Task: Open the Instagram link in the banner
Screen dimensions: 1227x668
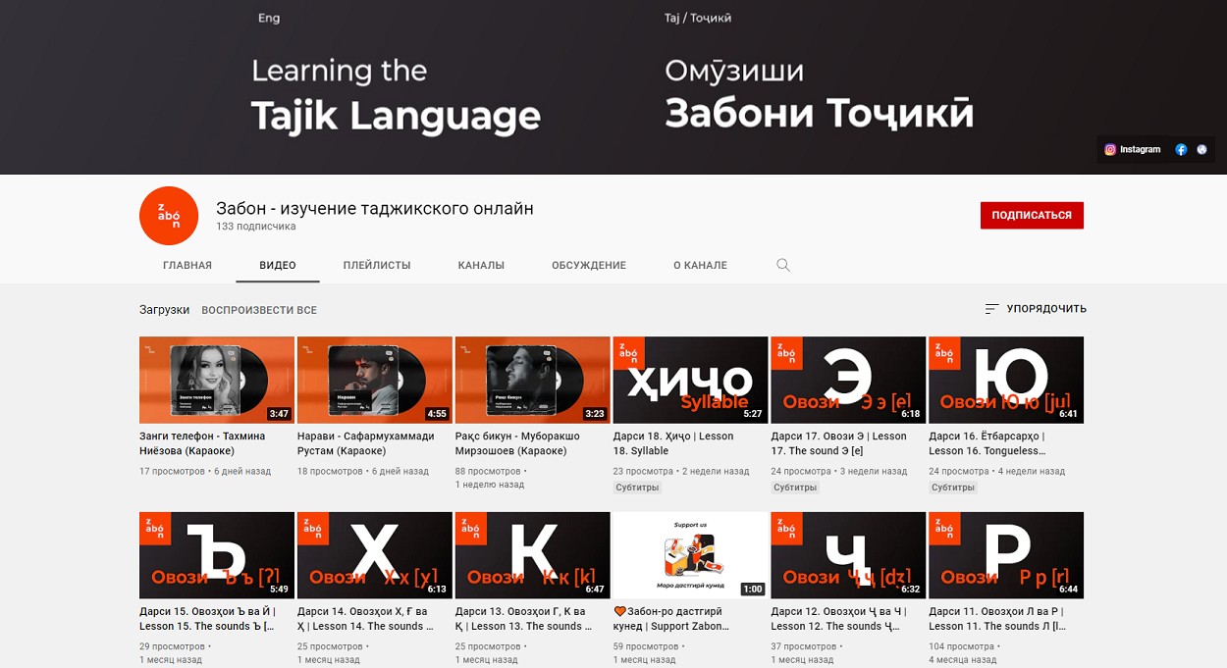Action: 1133,149
